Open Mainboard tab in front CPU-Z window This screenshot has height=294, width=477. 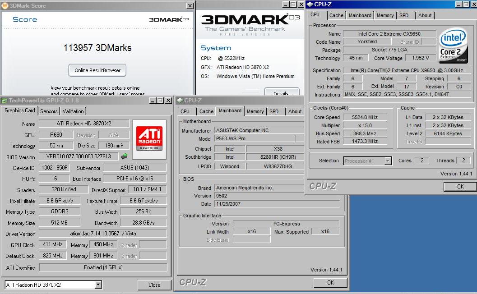pos(360,15)
